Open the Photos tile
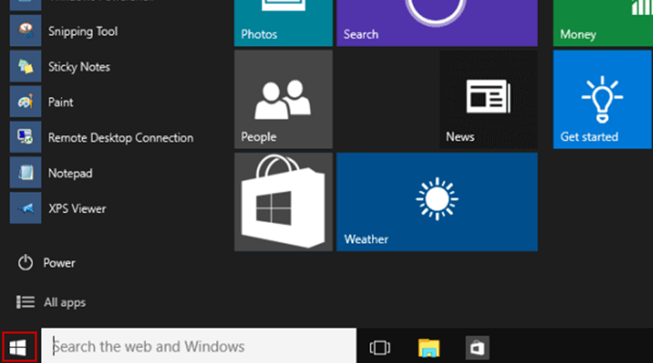 (283, 23)
